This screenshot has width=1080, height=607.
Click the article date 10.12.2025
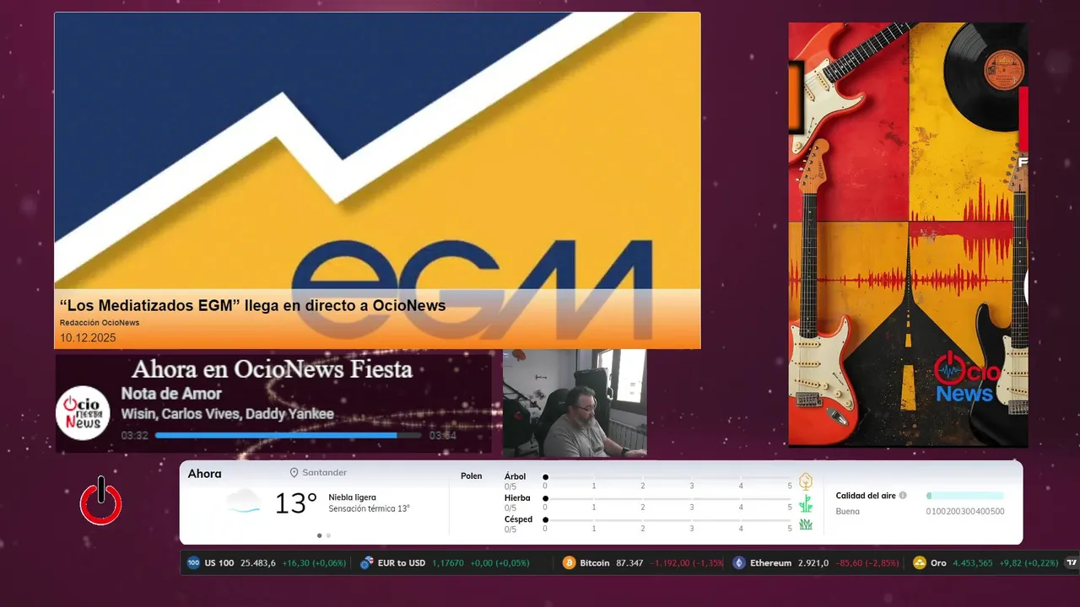tap(88, 338)
